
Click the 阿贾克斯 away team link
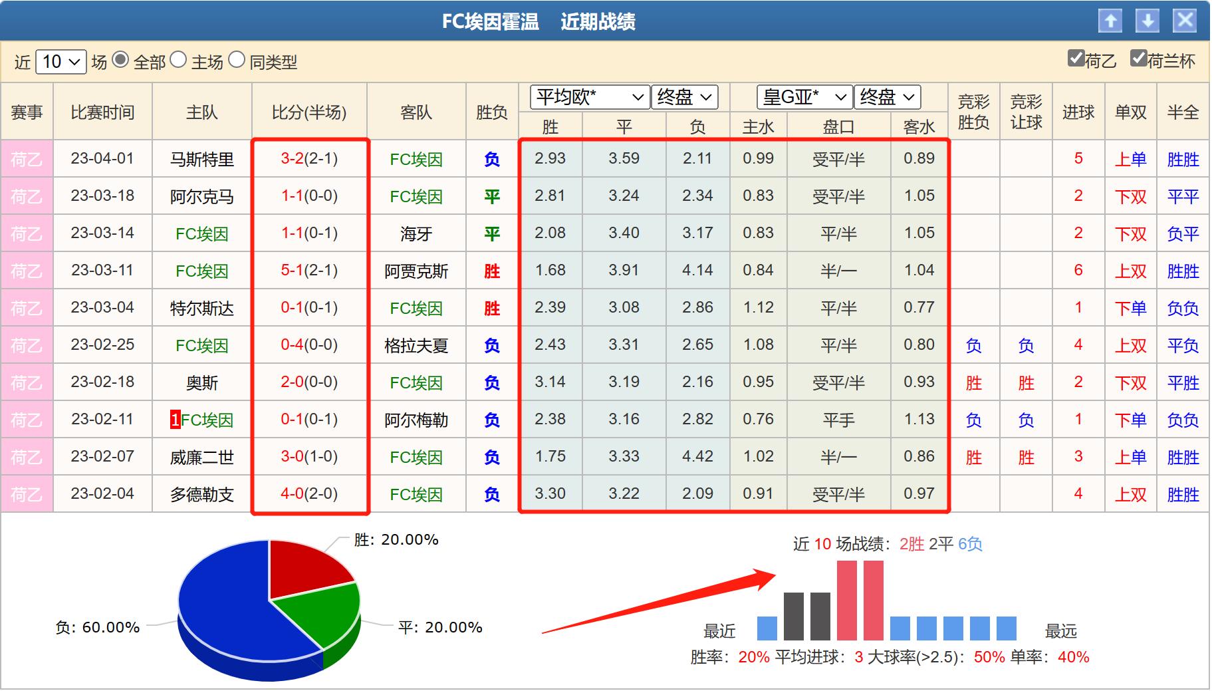[416, 271]
